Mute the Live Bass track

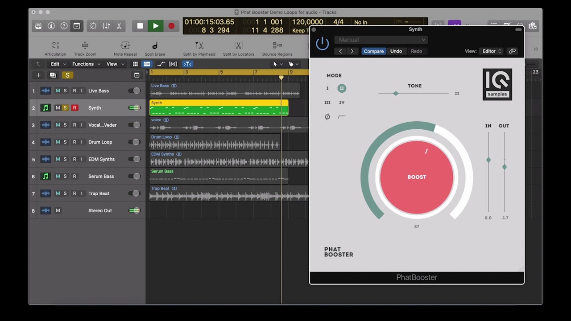tap(58, 91)
